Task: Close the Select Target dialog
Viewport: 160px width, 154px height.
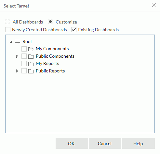Action: 154,5
